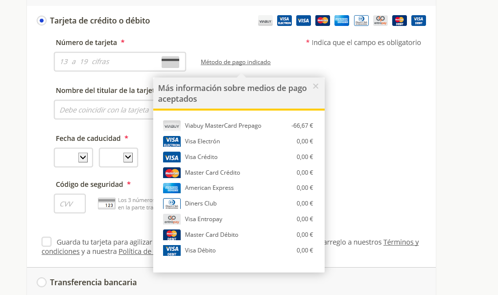Screen dimensions: 498x295
Task: Click Master Card Débito icon in popup list
Action: tap(172, 235)
